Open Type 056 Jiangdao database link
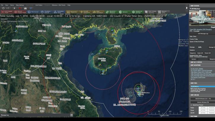 [x=200, y=30]
